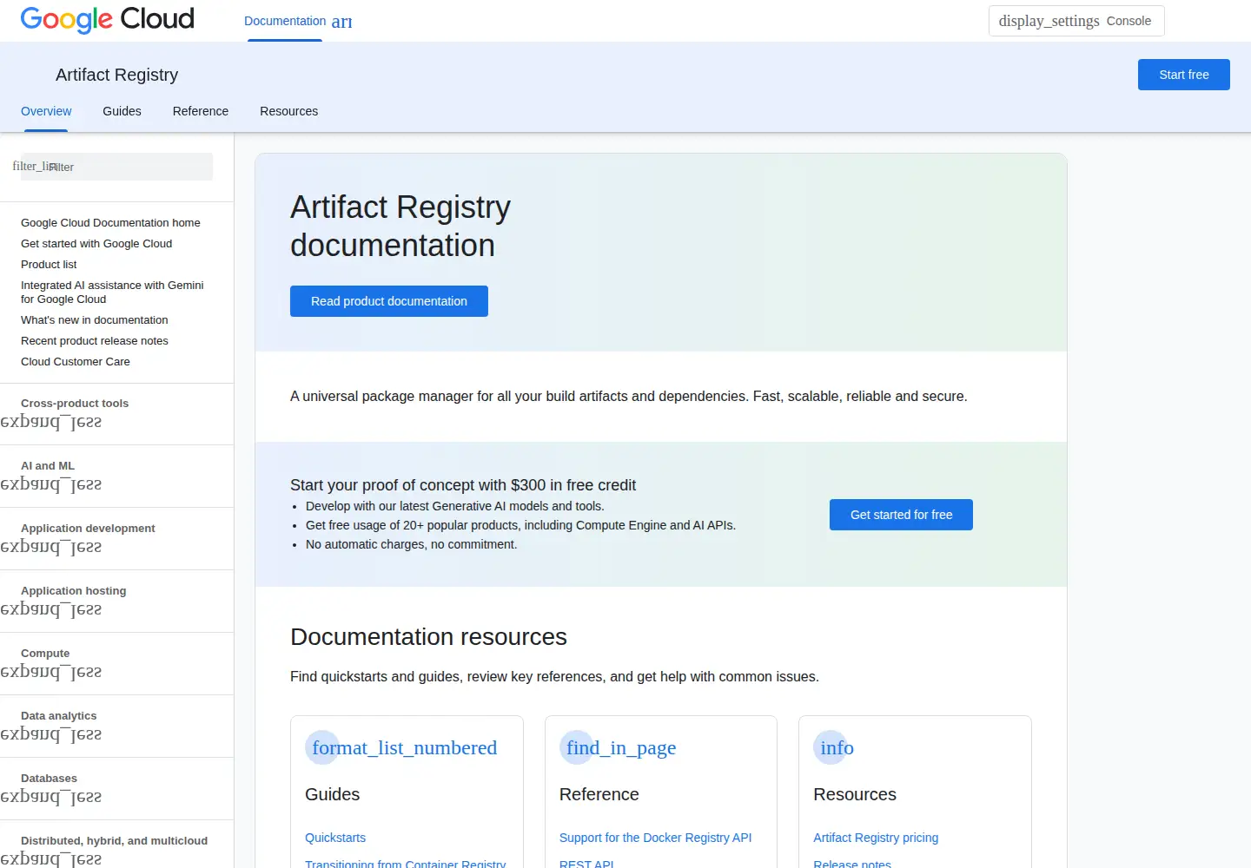Switch to the Reference tab
Screen dimensions: 1251x868
[x=201, y=111]
